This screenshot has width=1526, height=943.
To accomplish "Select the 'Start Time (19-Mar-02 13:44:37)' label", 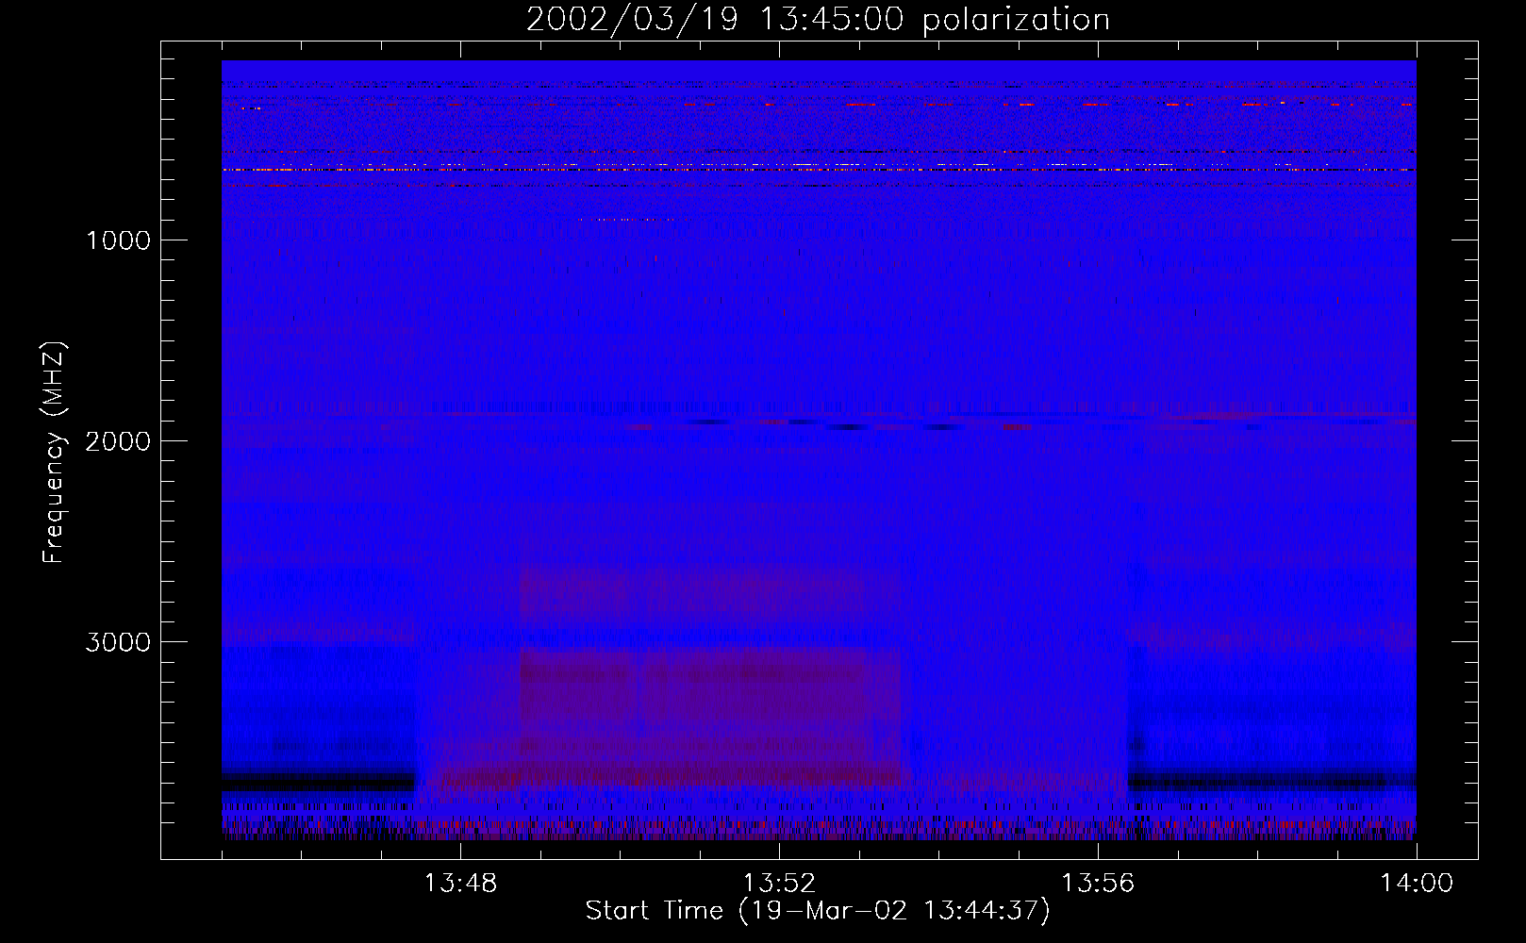I will coord(818,911).
